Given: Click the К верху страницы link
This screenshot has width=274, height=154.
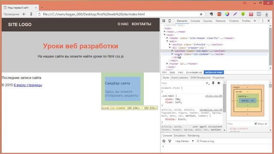Looking at the screenshot, I should (28, 85).
